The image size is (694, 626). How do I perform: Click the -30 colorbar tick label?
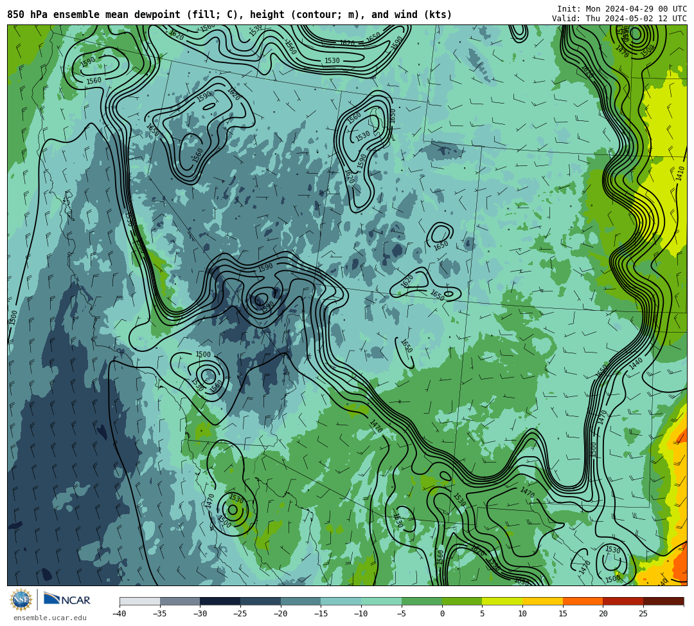(200, 614)
